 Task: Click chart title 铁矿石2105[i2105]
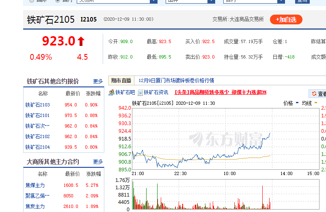(x=153, y=103)
